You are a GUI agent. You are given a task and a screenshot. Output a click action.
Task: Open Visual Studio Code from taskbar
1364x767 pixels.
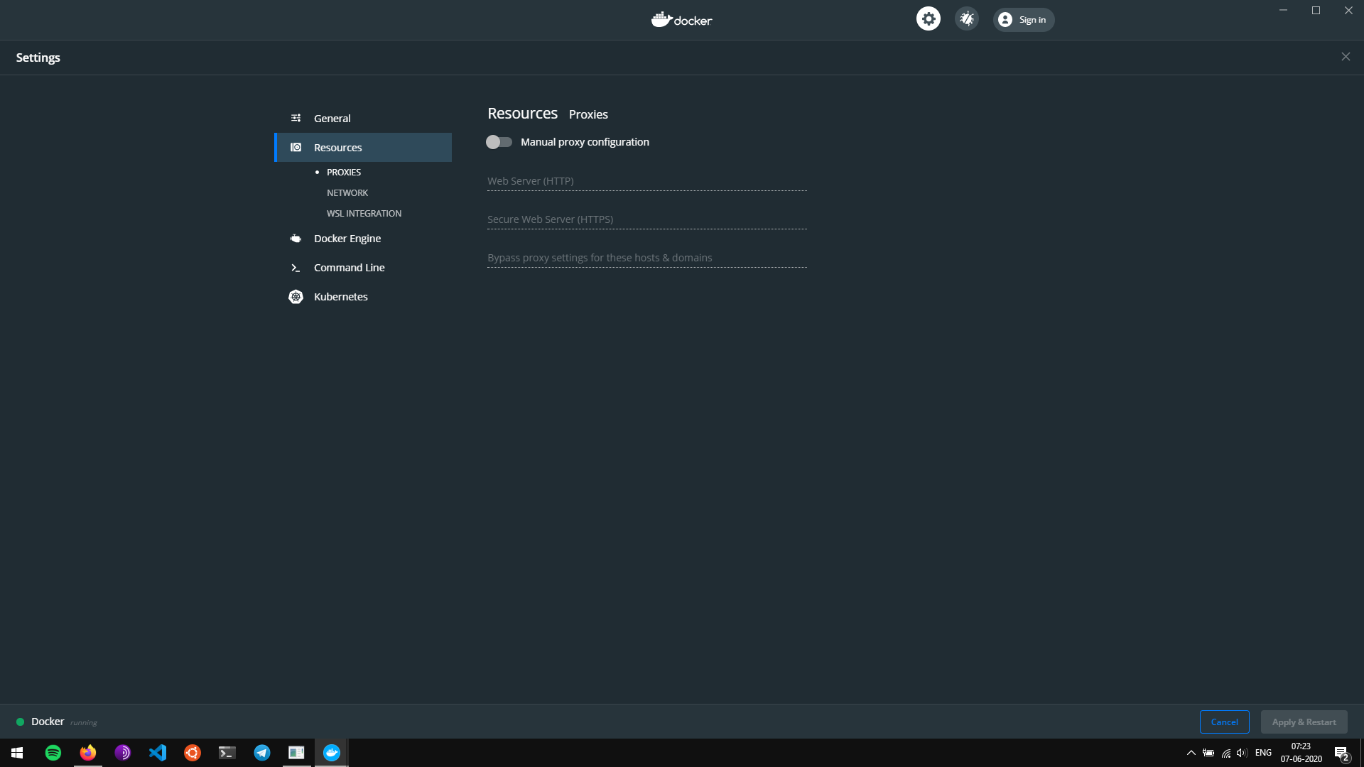(x=158, y=753)
